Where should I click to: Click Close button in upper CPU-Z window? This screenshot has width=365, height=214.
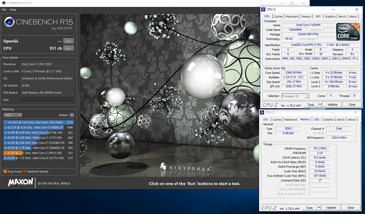click(352, 105)
